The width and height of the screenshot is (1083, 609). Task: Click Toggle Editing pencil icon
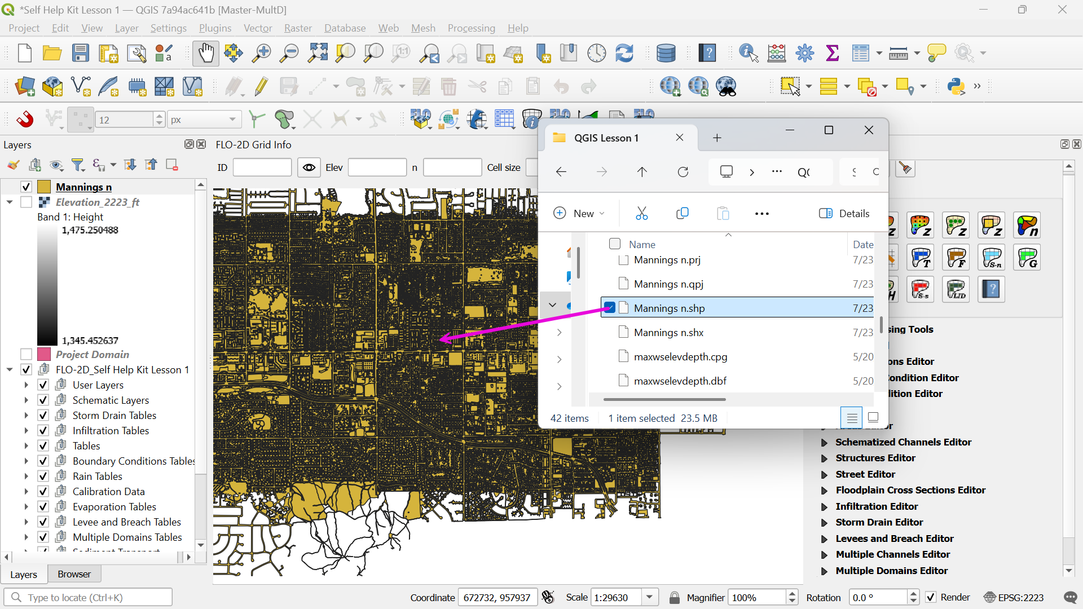261,86
